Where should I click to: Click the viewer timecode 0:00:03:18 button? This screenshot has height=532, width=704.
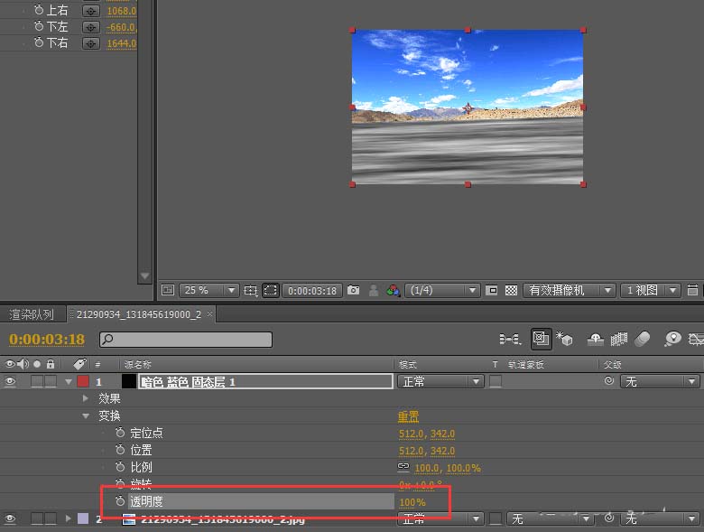312,291
